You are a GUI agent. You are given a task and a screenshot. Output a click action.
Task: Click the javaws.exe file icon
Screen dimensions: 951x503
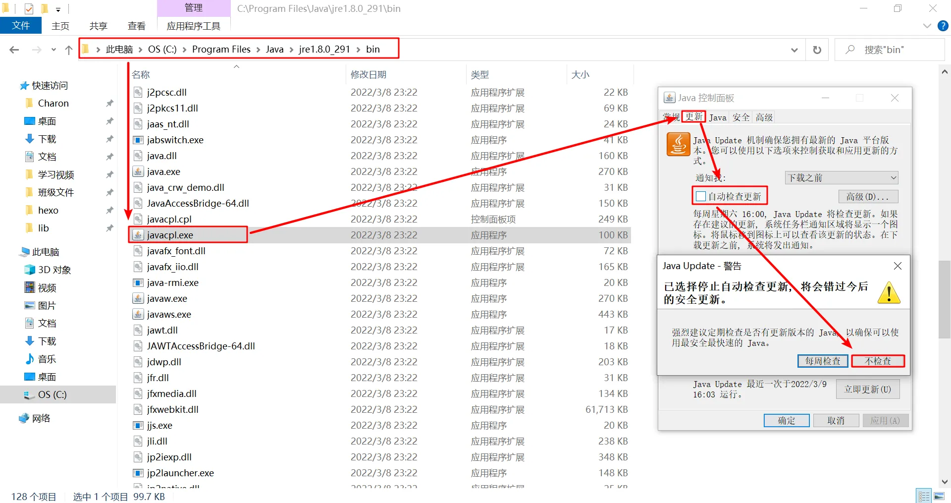click(138, 314)
